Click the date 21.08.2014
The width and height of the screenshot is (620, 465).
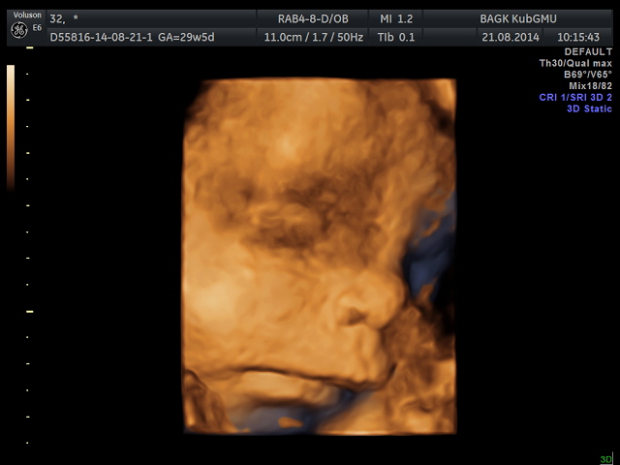[511, 36]
